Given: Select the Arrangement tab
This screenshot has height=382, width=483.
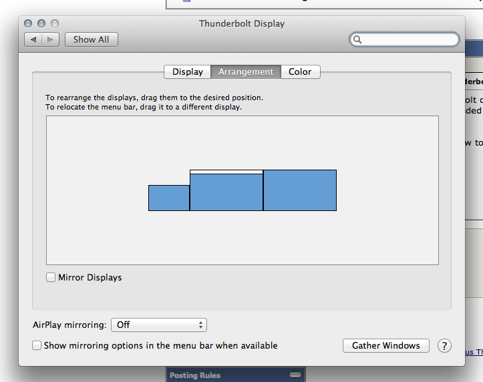Looking at the screenshot, I should (246, 71).
